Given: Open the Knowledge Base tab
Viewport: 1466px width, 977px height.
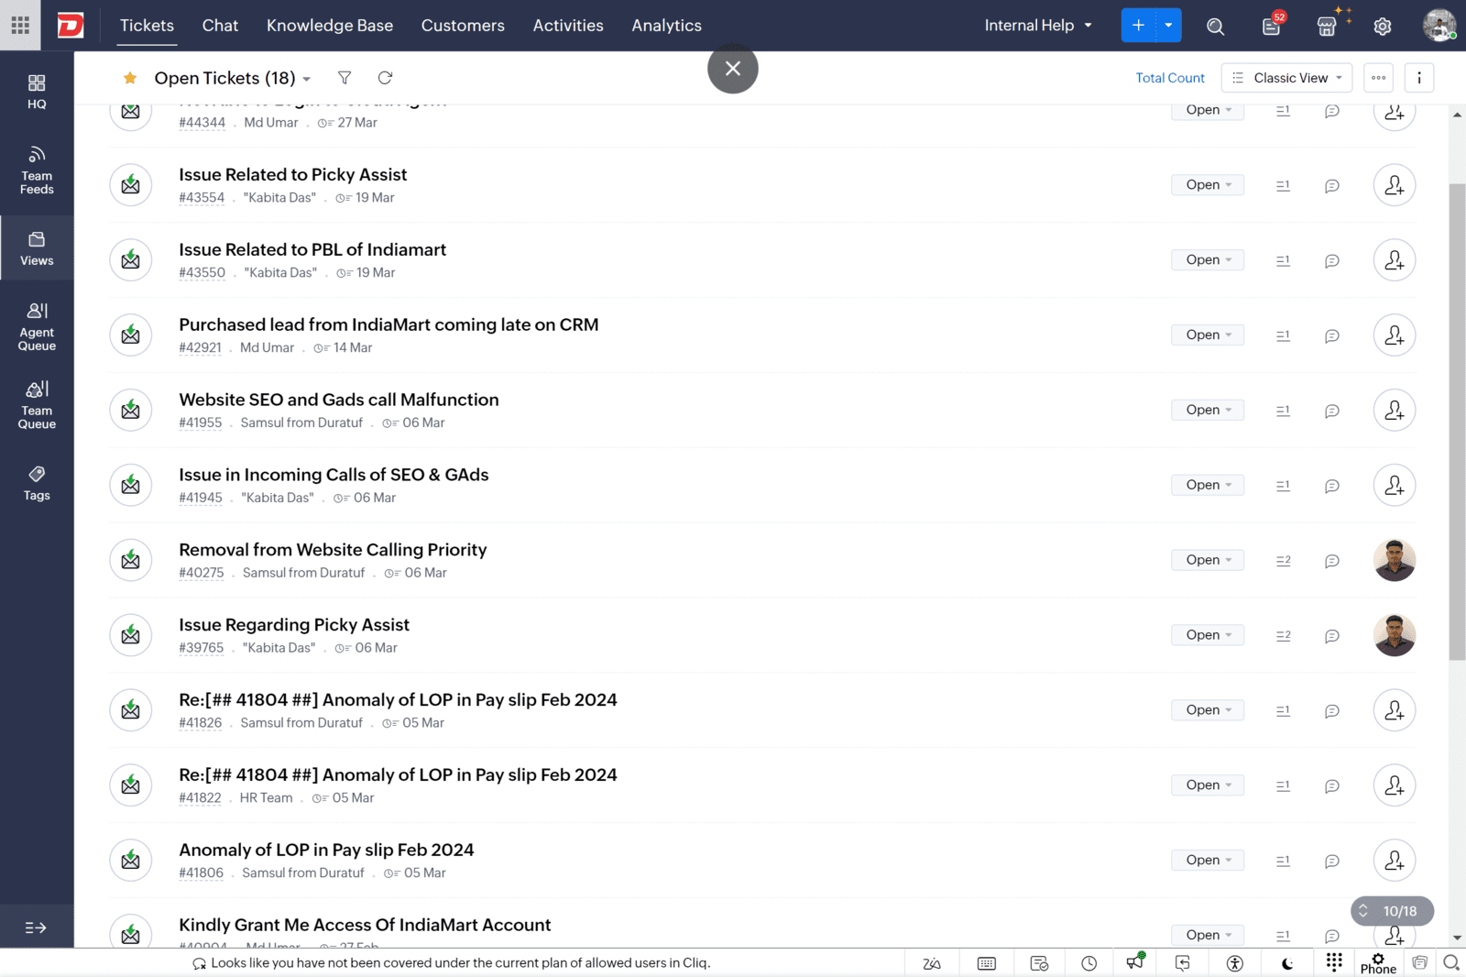Looking at the screenshot, I should click(330, 26).
